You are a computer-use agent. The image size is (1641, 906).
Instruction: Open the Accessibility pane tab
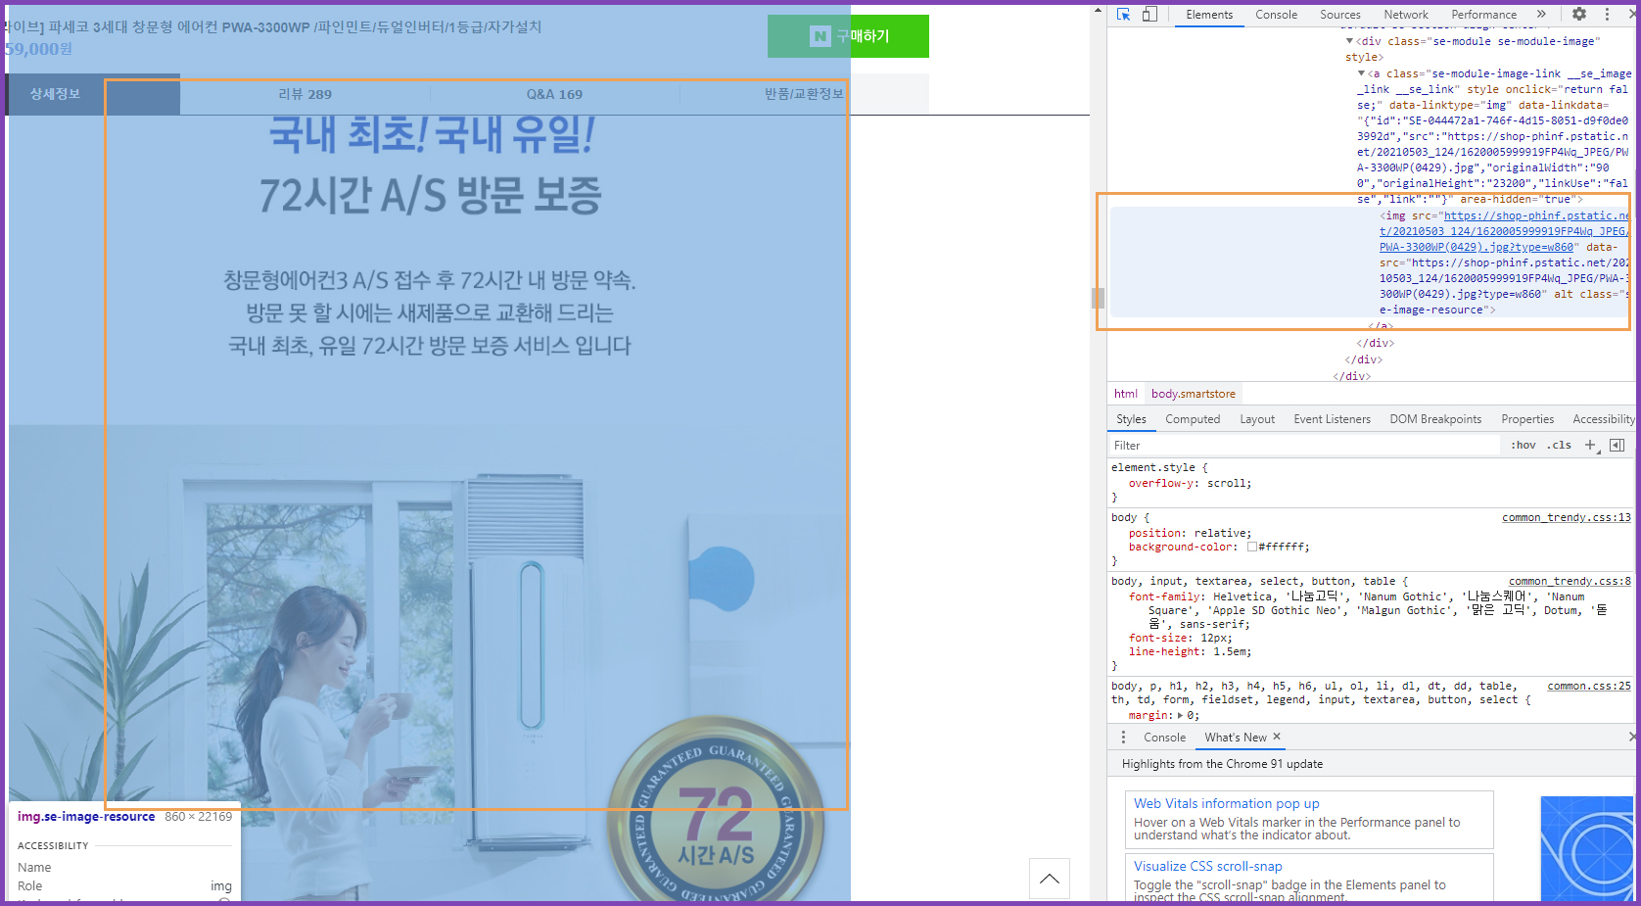tap(1603, 419)
